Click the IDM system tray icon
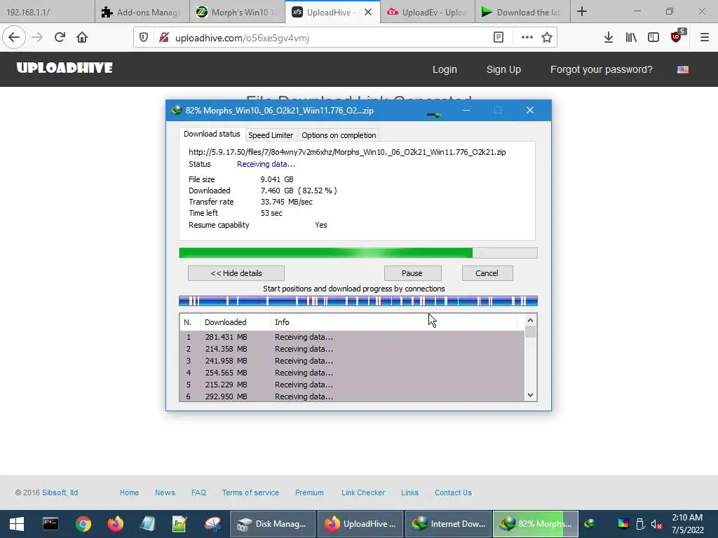Viewport: 718px width, 538px height. (590, 524)
